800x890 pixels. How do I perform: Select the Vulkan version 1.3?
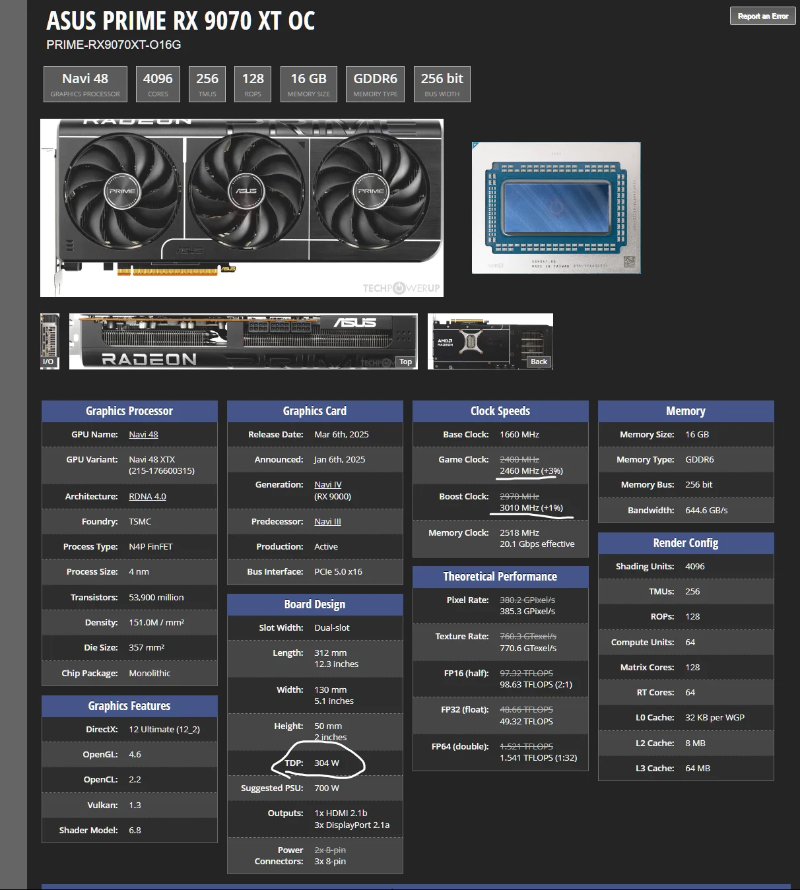135,805
